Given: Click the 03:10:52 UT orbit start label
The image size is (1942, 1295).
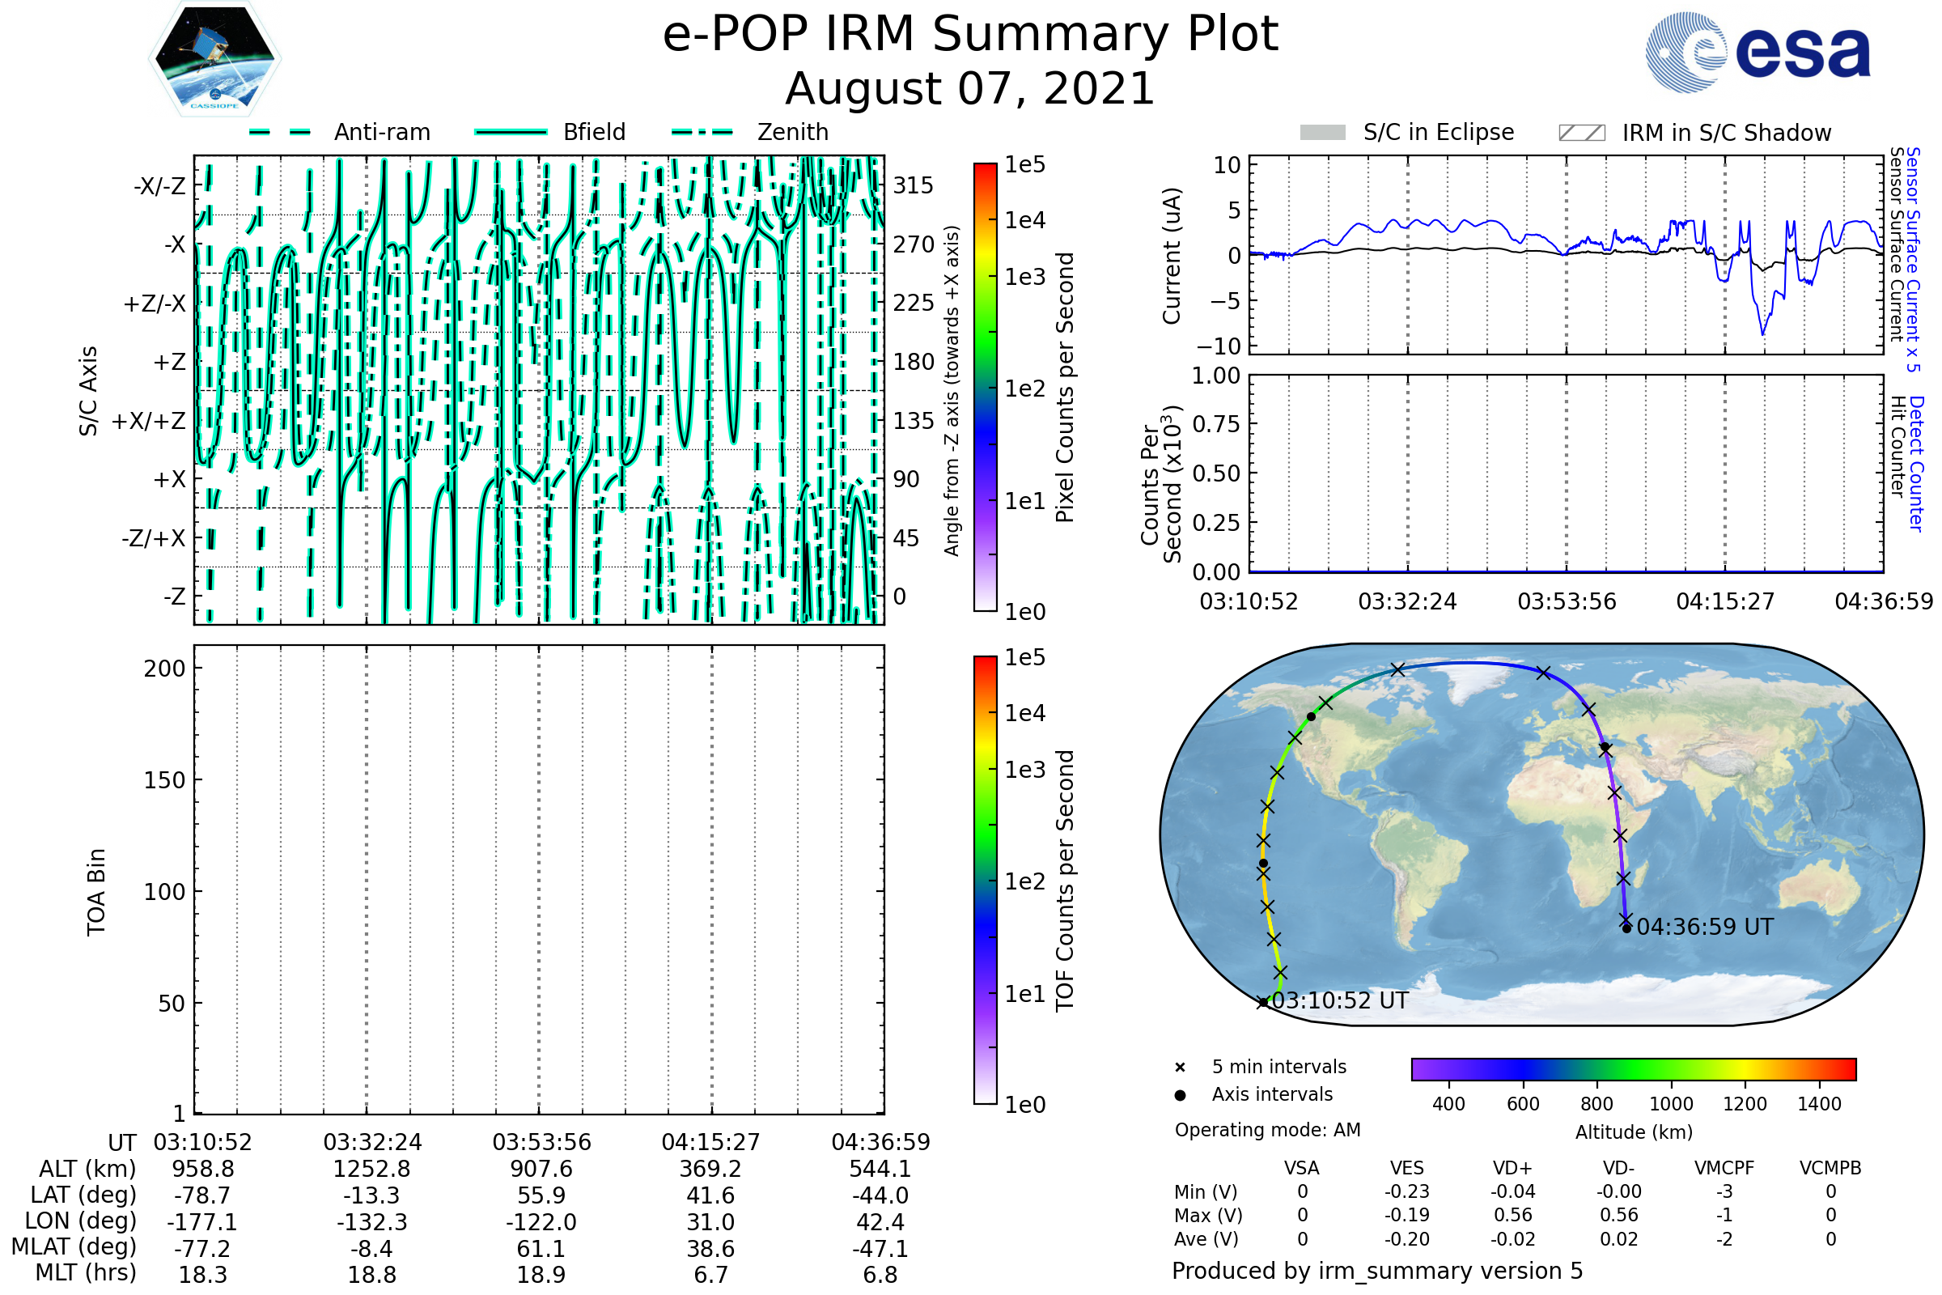Looking at the screenshot, I should pyautogui.click(x=1339, y=1001).
